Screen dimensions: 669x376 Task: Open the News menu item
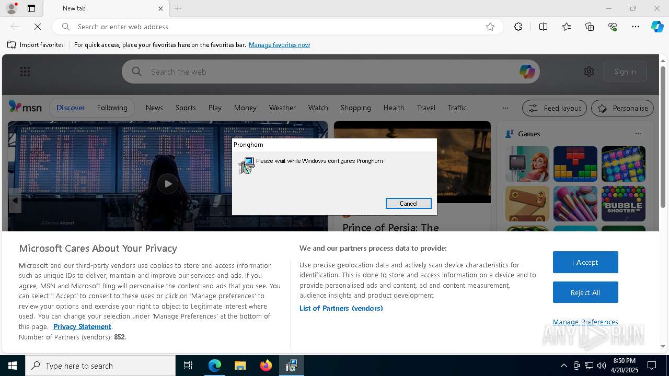(154, 108)
